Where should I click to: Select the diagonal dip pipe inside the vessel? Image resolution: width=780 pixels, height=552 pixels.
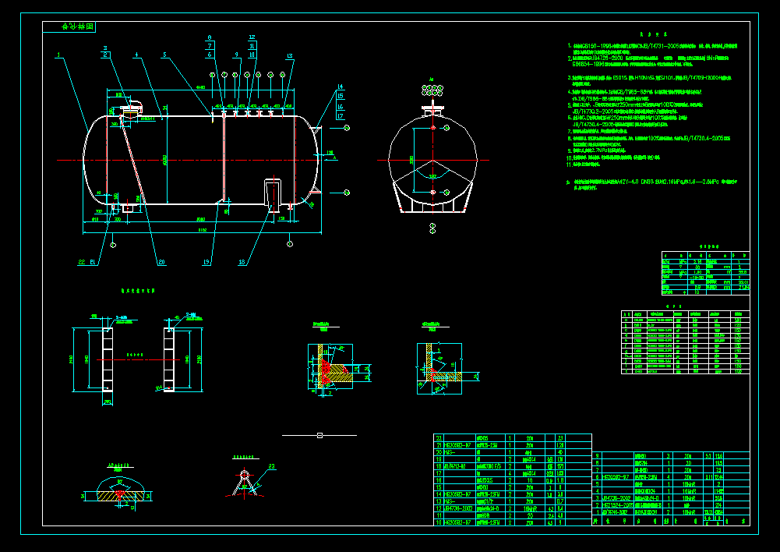133,161
